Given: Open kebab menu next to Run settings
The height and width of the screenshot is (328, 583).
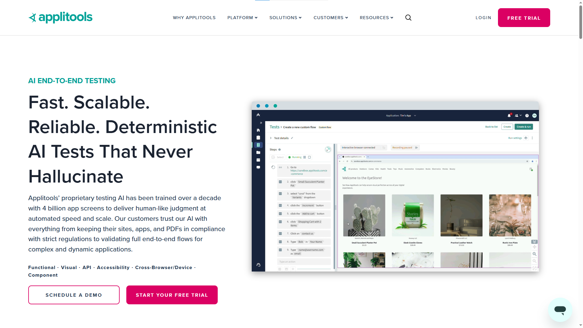Looking at the screenshot, I should point(532,138).
